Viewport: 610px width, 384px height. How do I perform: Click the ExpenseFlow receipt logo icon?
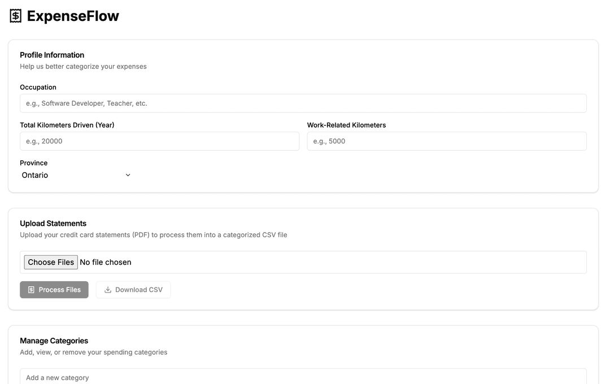click(16, 16)
